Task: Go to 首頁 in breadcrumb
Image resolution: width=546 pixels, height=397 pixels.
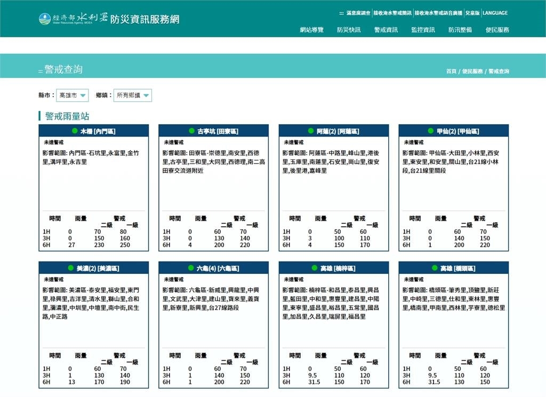Action: (451, 71)
